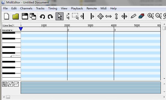Viewport: 166px width, 100px height.
Task: Zoom out vertically with the magnifier minus icon
Action: [x=159, y=16]
